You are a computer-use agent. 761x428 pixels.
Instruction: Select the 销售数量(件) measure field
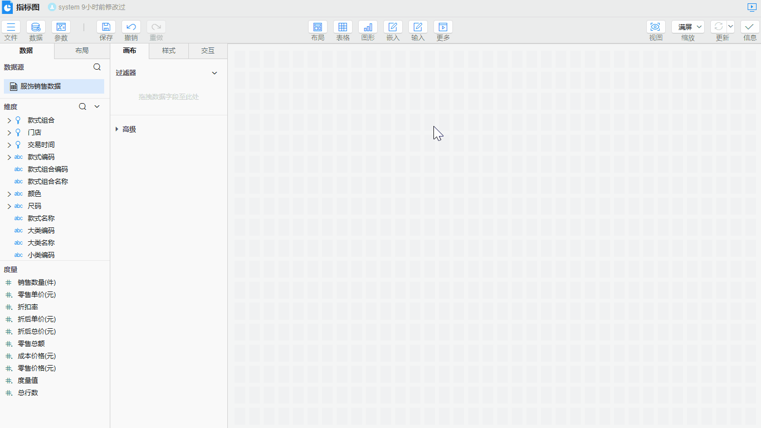[37, 283]
